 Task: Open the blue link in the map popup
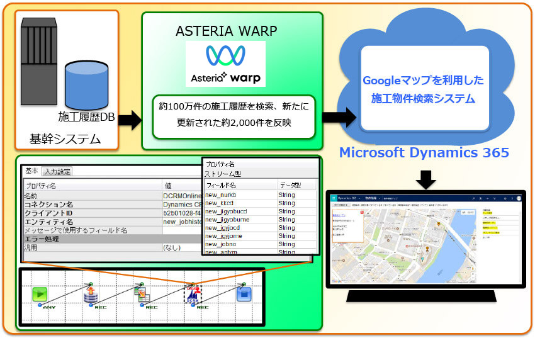[x=339, y=215]
